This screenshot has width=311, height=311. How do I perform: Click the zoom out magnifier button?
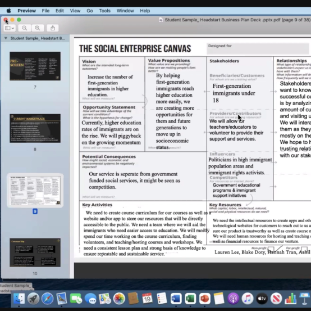24,28
